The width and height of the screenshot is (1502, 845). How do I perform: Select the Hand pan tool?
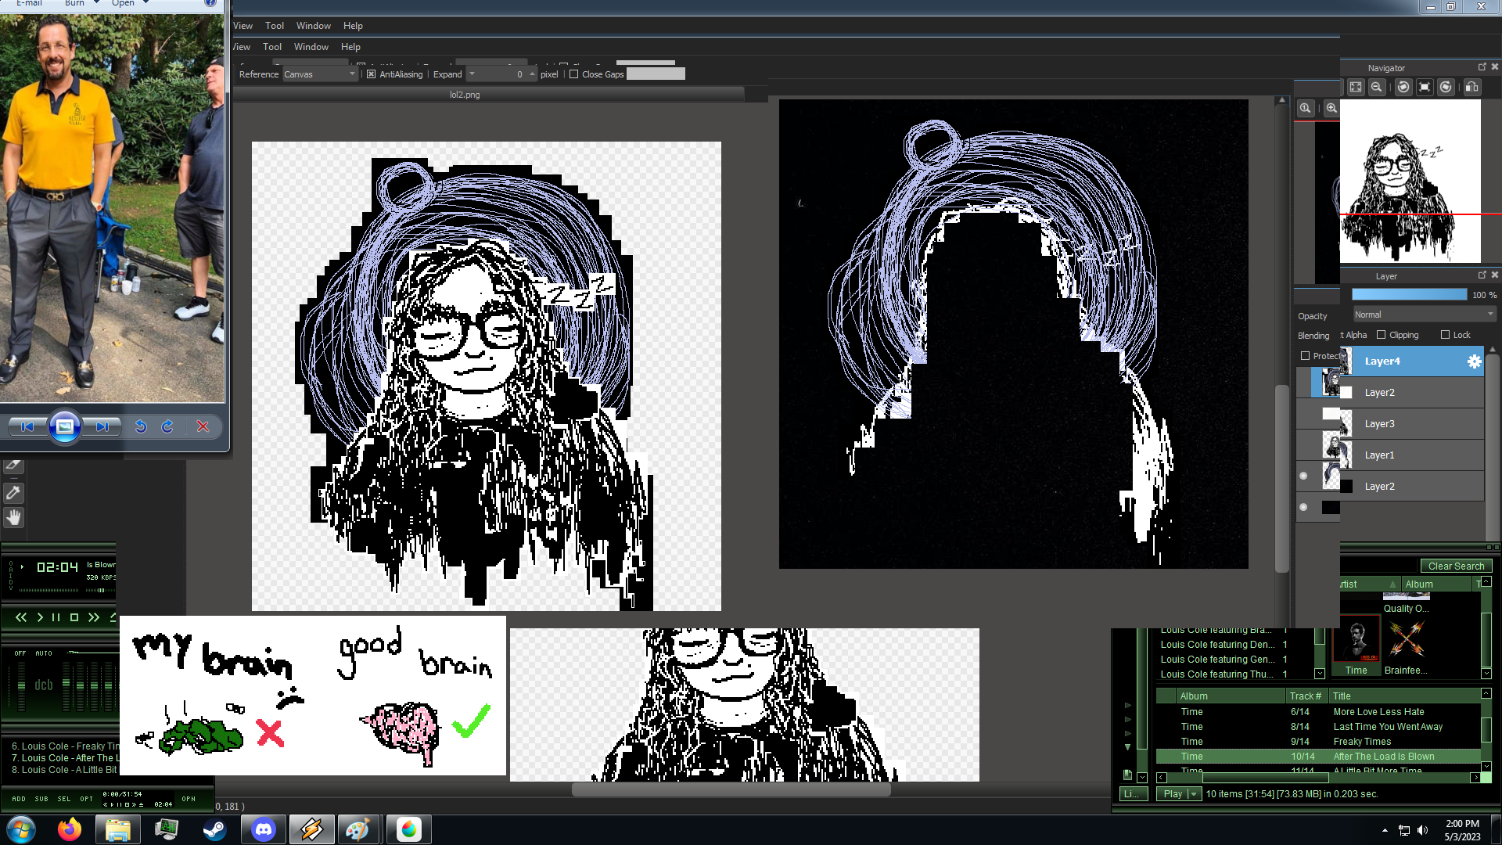(x=13, y=517)
